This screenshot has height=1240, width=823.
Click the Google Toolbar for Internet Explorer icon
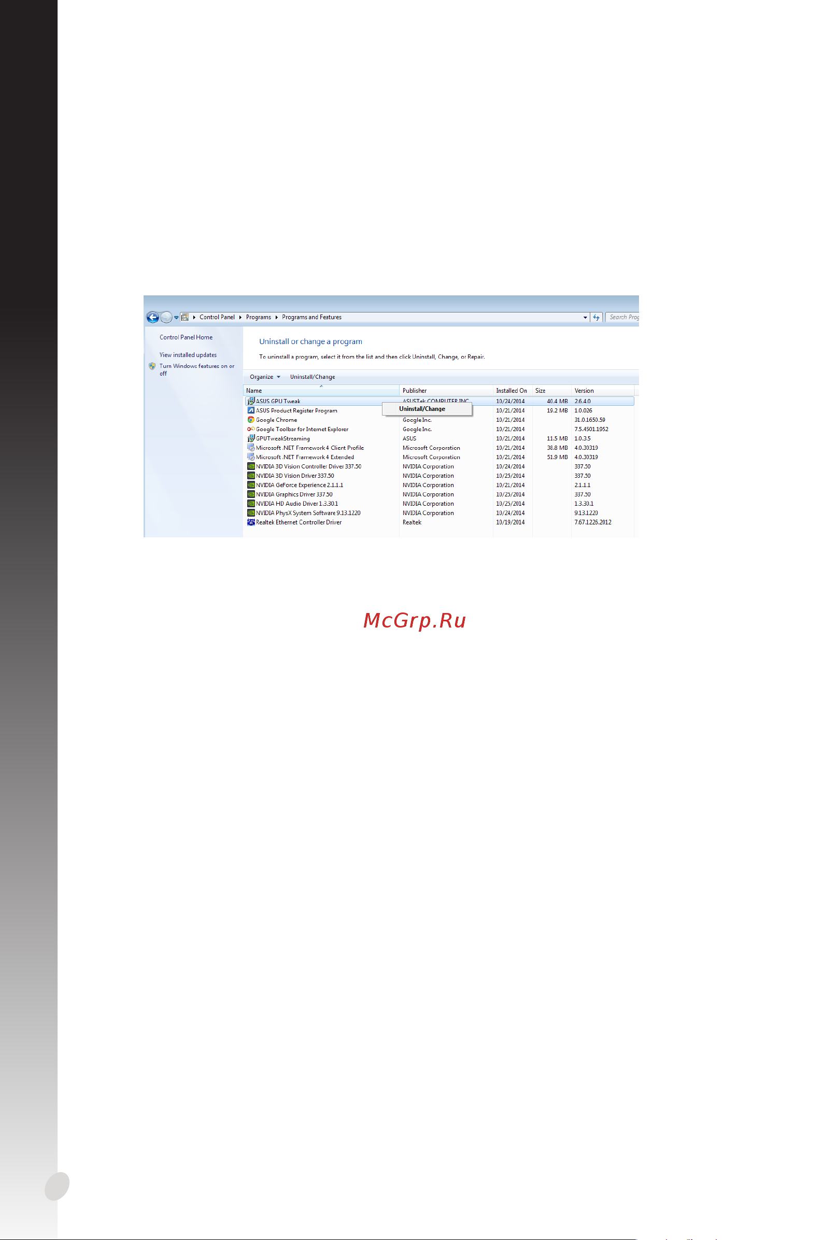pyautogui.click(x=251, y=429)
